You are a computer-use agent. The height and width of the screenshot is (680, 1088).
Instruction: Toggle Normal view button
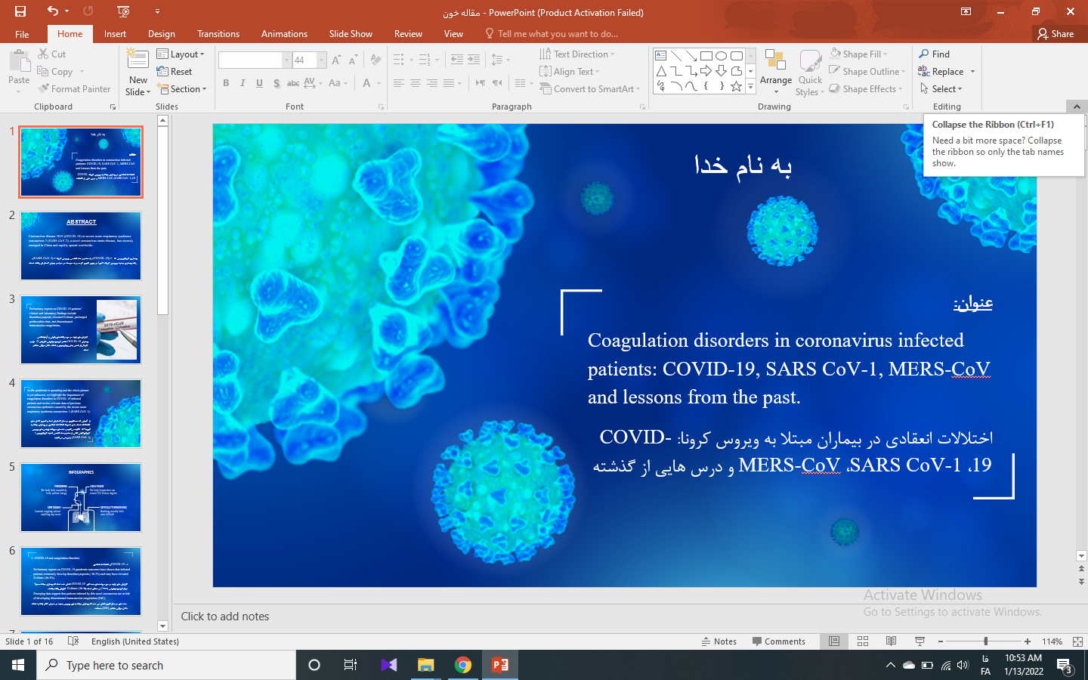coord(834,641)
